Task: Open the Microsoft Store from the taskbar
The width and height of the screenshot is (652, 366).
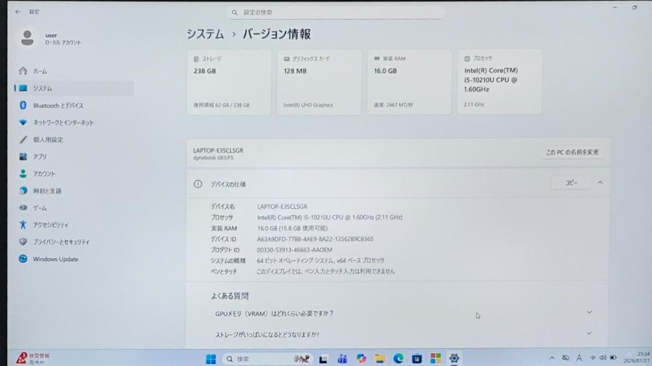Action: pyautogui.click(x=417, y=358)
